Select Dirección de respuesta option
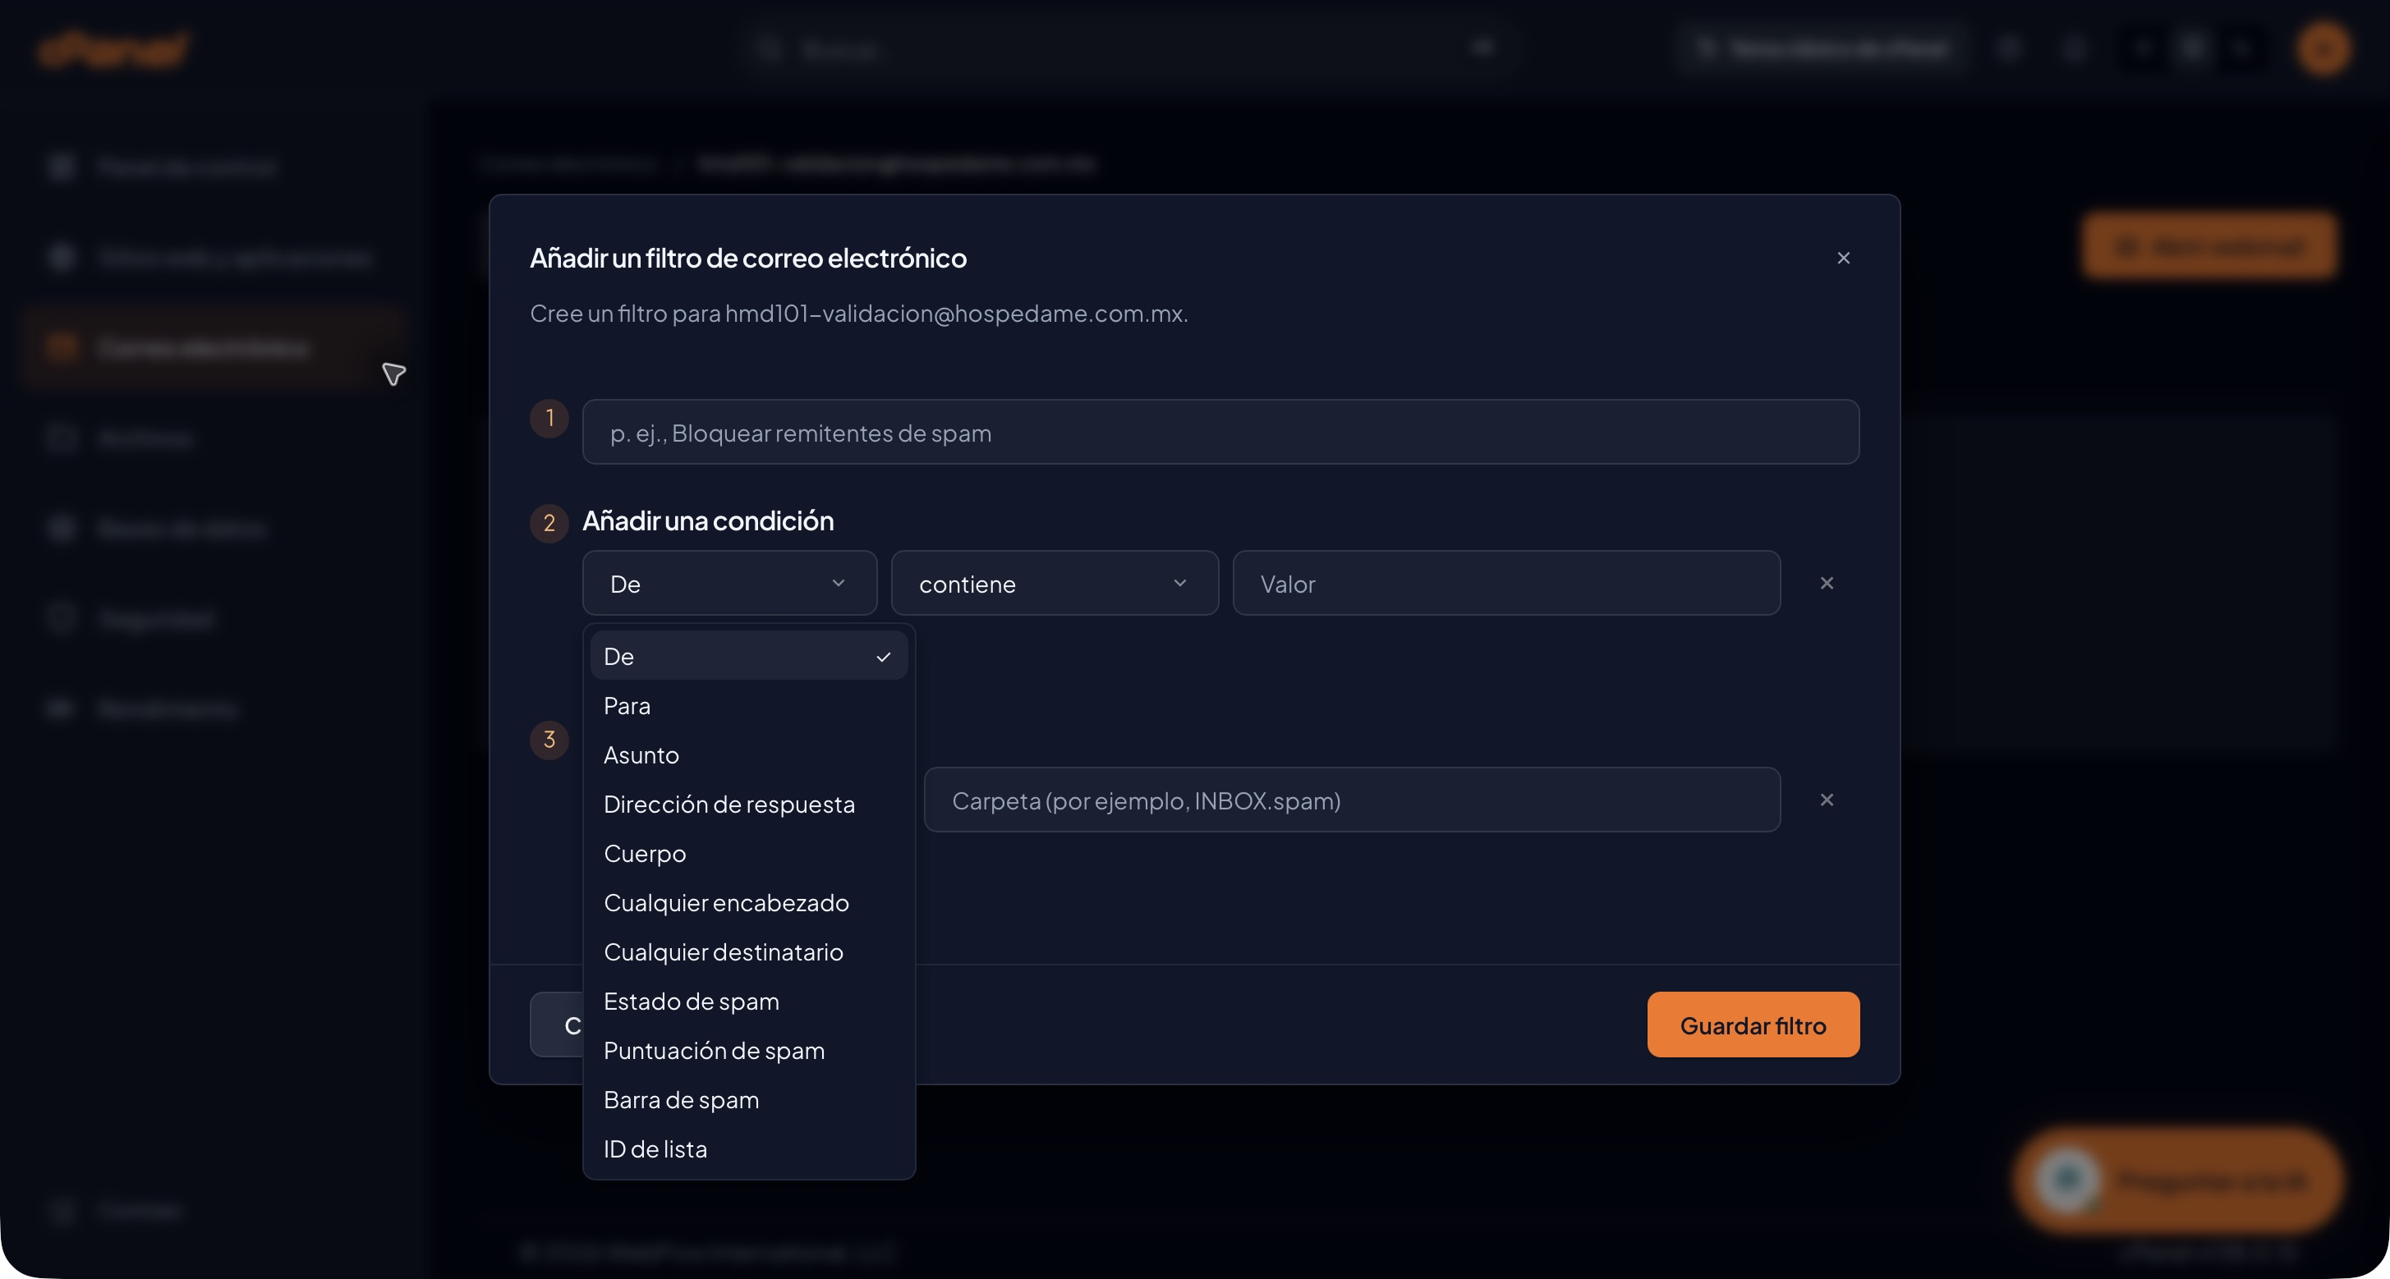 749,805
